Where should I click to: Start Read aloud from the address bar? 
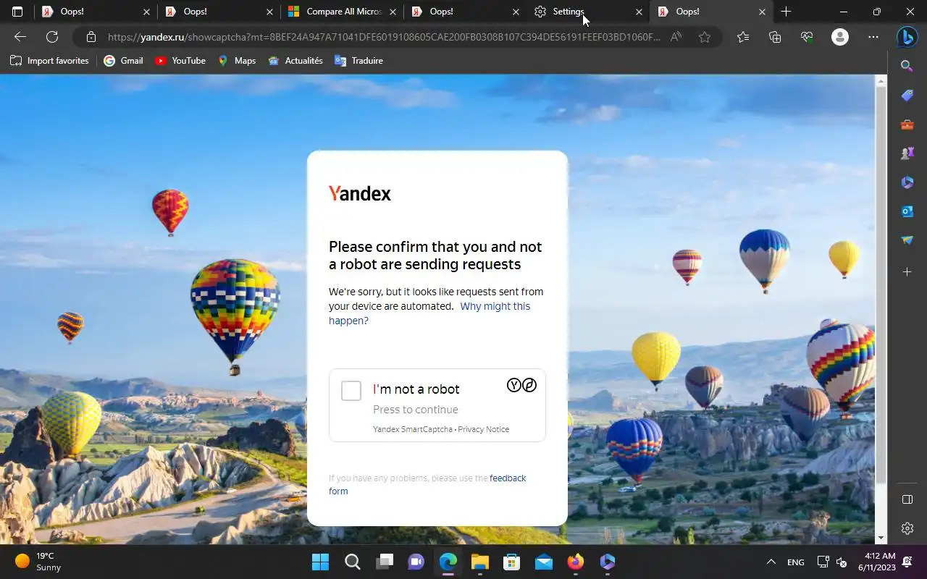[676, 37]
